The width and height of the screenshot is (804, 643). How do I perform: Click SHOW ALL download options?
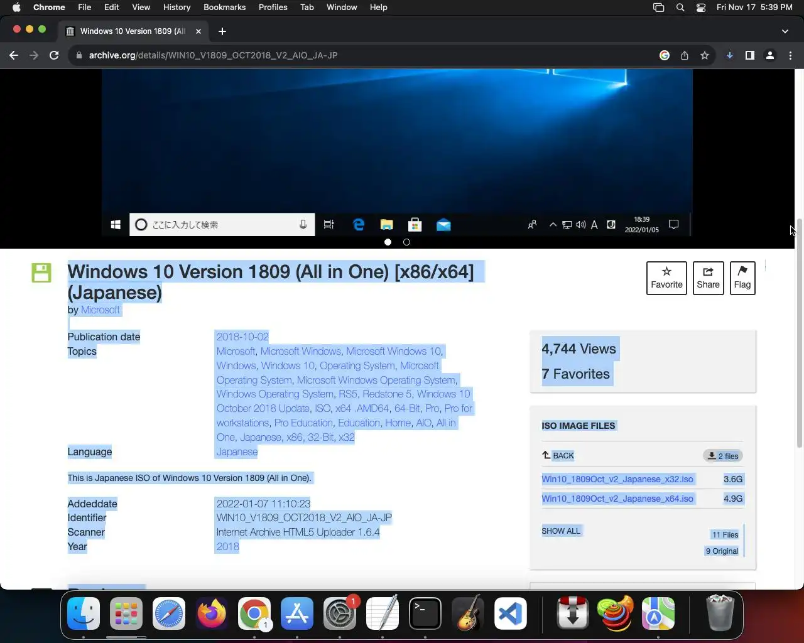[561, 531]
